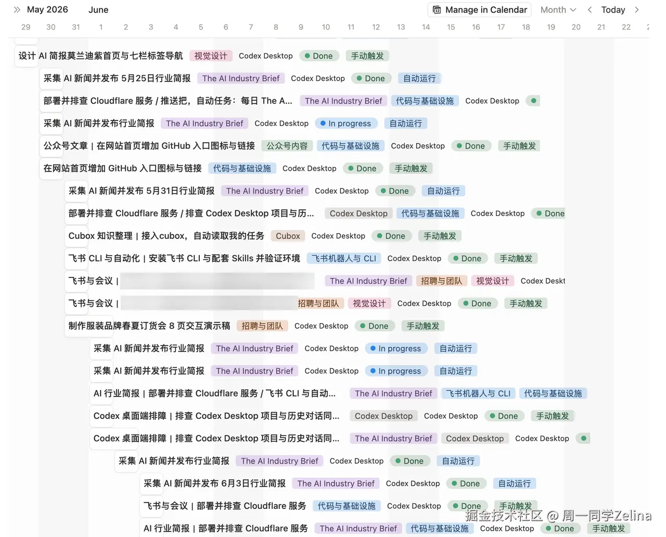Click the Done status on the 5月31日 row

[x=395, y=190]
